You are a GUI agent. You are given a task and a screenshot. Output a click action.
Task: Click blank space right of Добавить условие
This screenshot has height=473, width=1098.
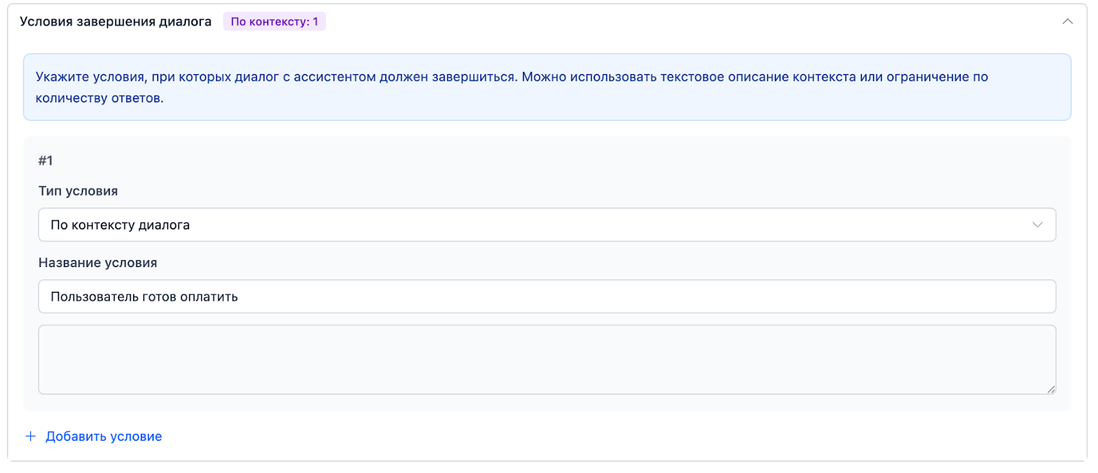tap(549, 437)
